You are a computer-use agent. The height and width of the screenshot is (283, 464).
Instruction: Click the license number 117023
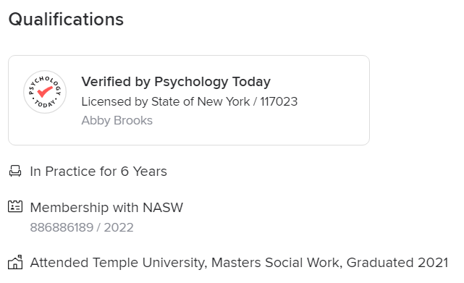(x=279, y=101)
